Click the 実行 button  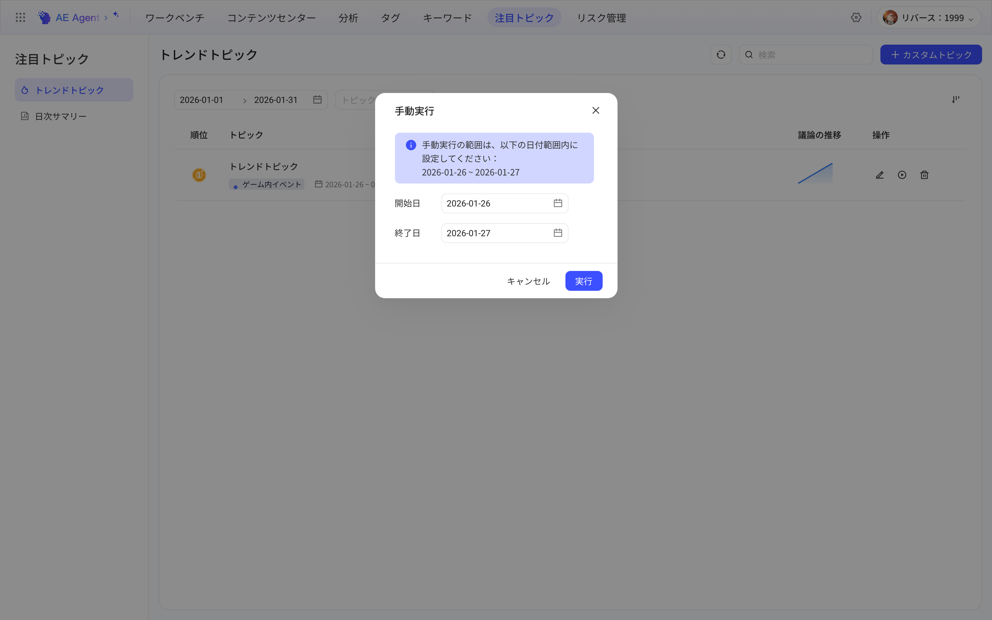tap(584, 281)
